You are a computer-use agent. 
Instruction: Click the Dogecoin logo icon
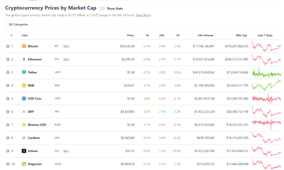pos(24,164)
